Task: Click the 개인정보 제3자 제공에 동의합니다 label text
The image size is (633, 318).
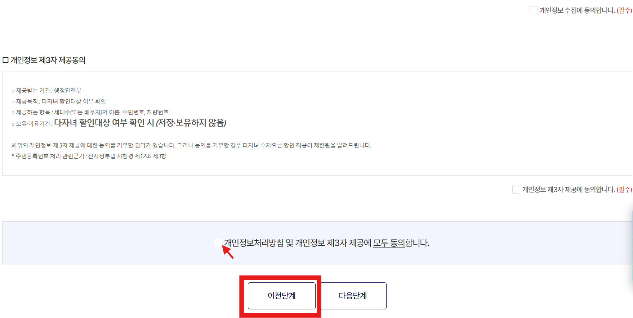Action: (569, 190)
